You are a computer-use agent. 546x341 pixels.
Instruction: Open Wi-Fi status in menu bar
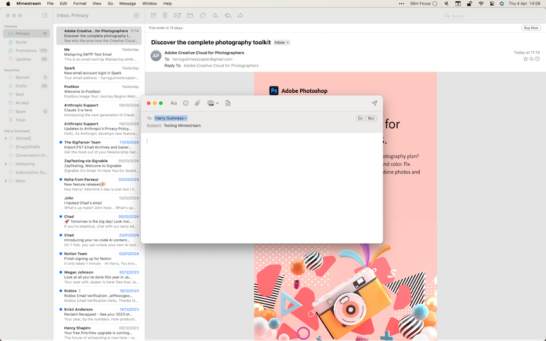[x=481, y=4]
